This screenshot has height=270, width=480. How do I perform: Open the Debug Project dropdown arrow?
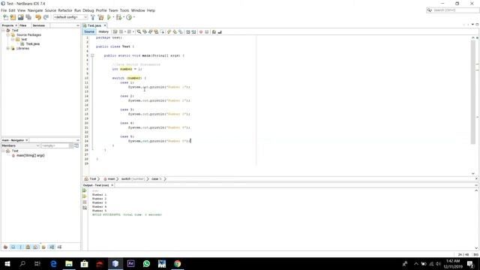click(123, 17)
